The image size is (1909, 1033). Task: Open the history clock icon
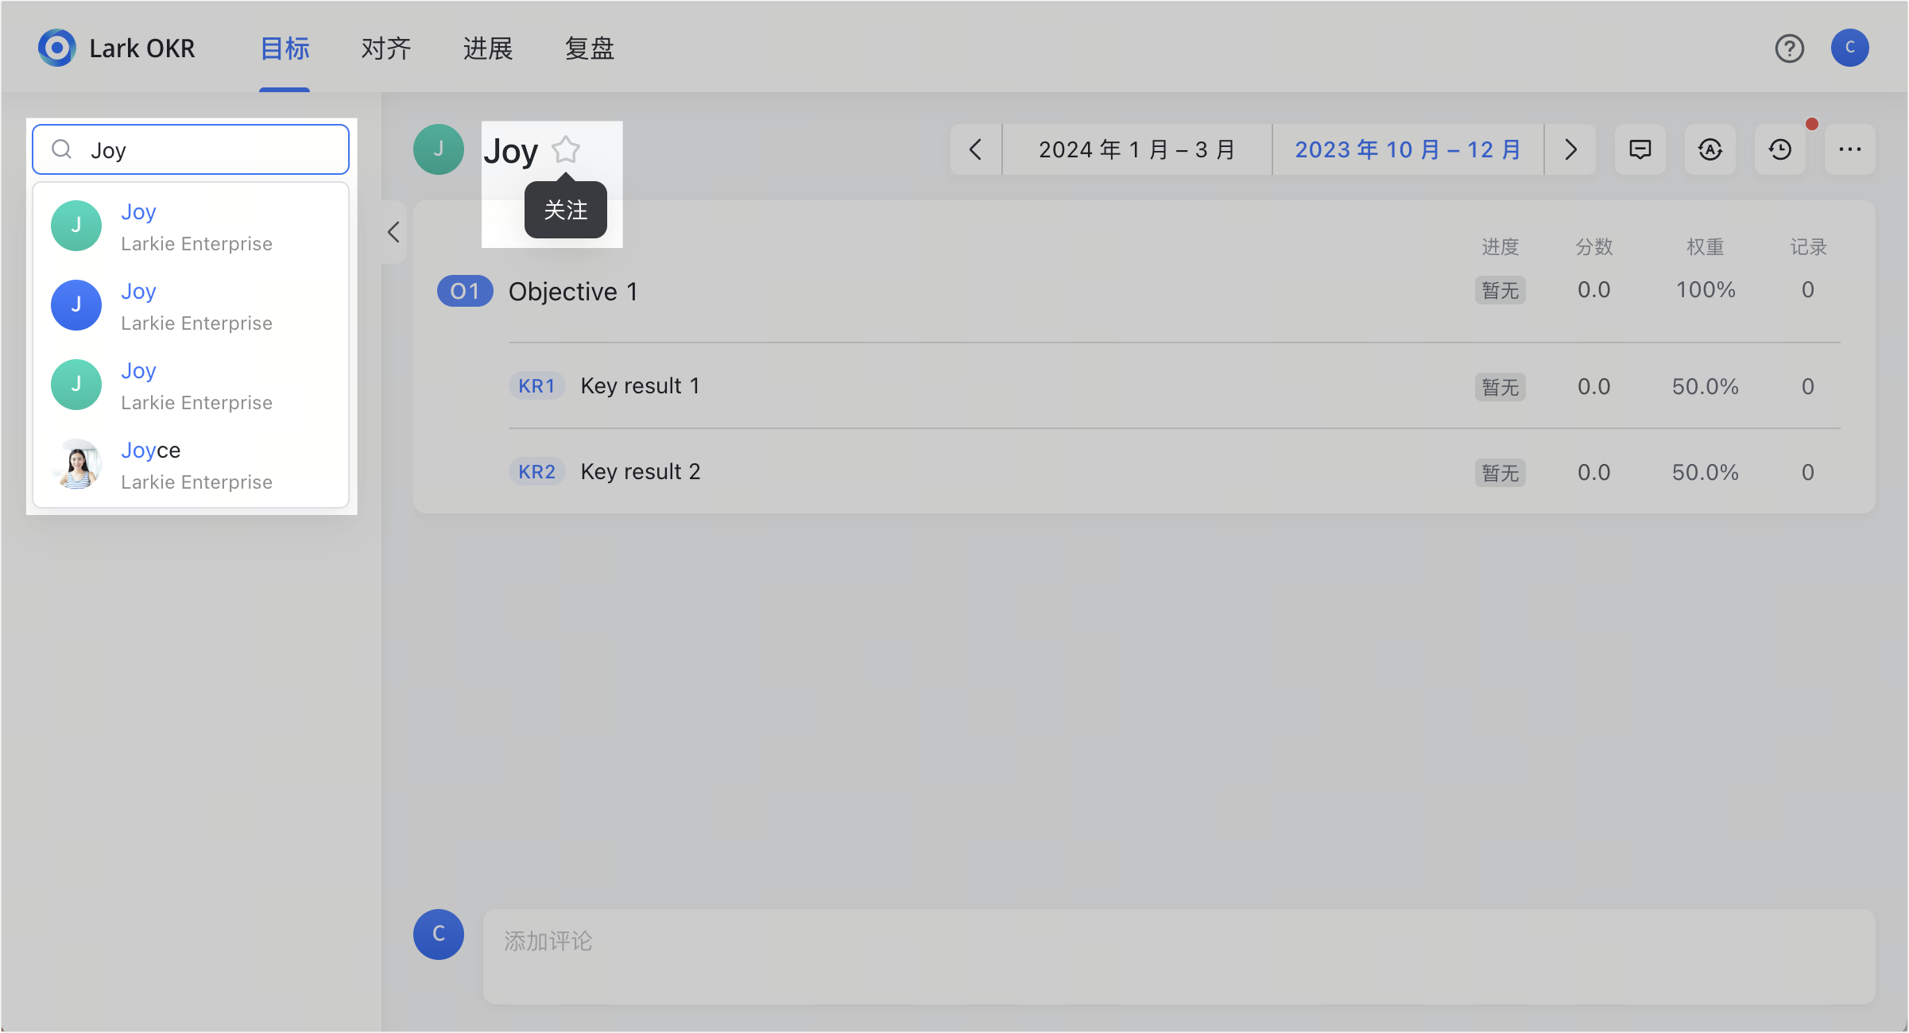(1779, 149)
